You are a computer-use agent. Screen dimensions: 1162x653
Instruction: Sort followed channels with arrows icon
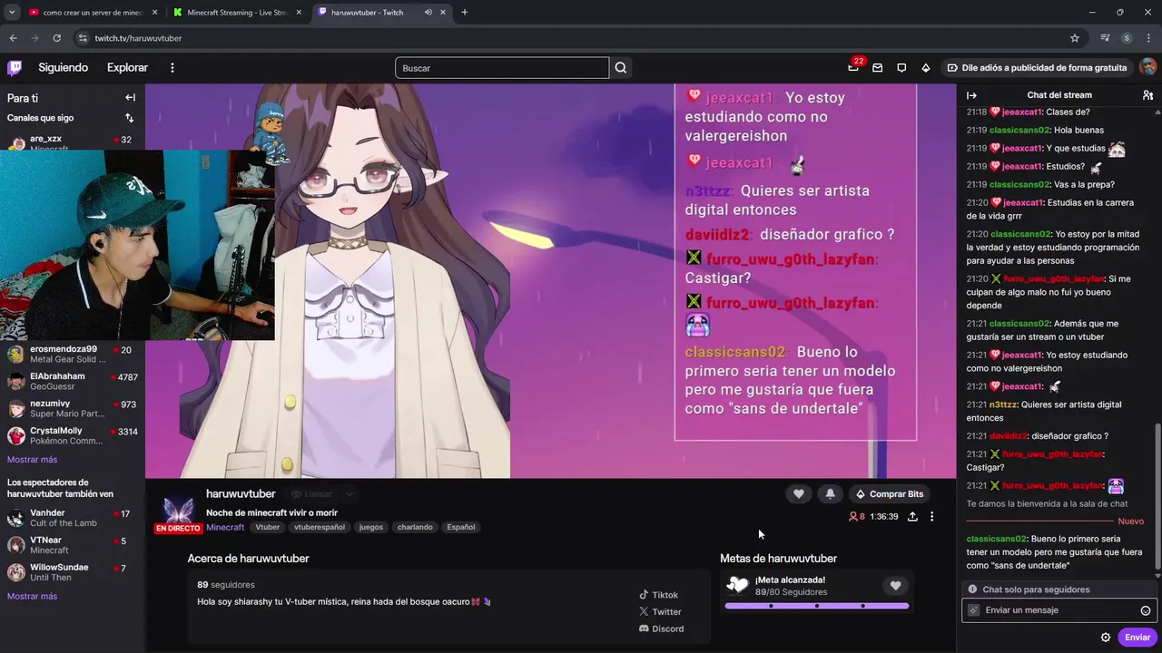[129, 118]
